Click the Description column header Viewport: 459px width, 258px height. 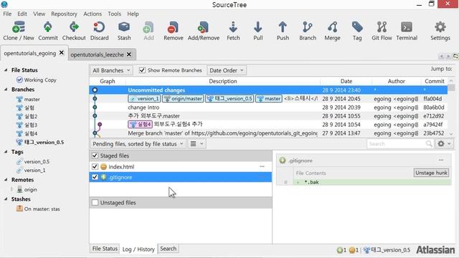223,81
